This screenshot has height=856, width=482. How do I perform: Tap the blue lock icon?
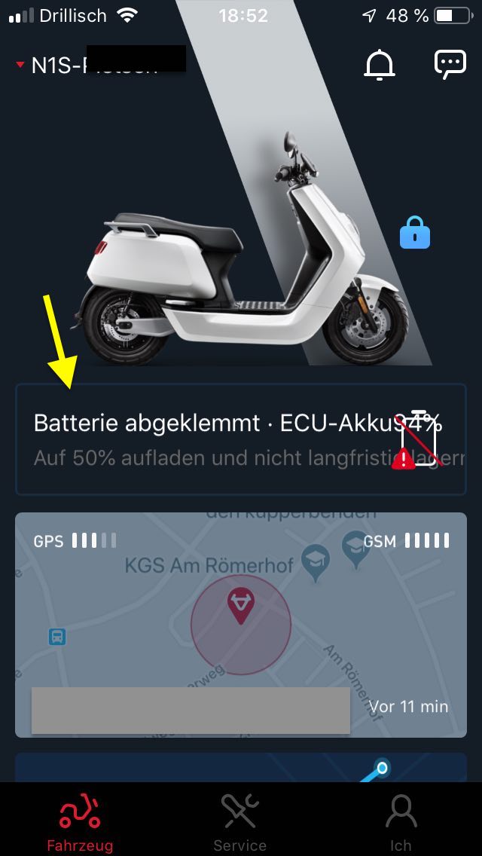click(x=415, y=233)
